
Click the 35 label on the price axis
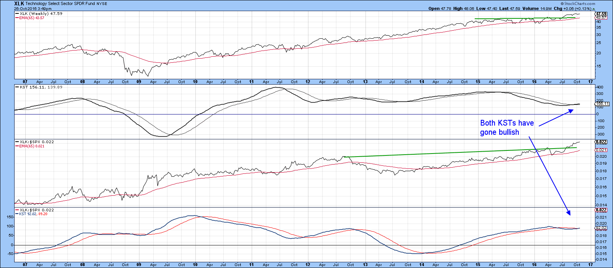point(598,28)
